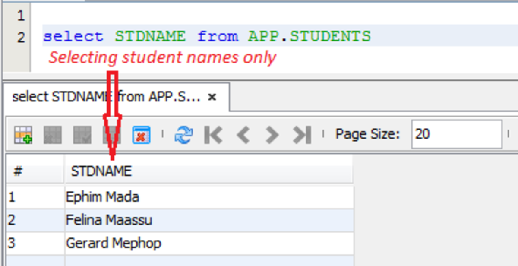Advance to the next page of results
The width and height of the screenshot is (518, 266).
coord(272,135)
